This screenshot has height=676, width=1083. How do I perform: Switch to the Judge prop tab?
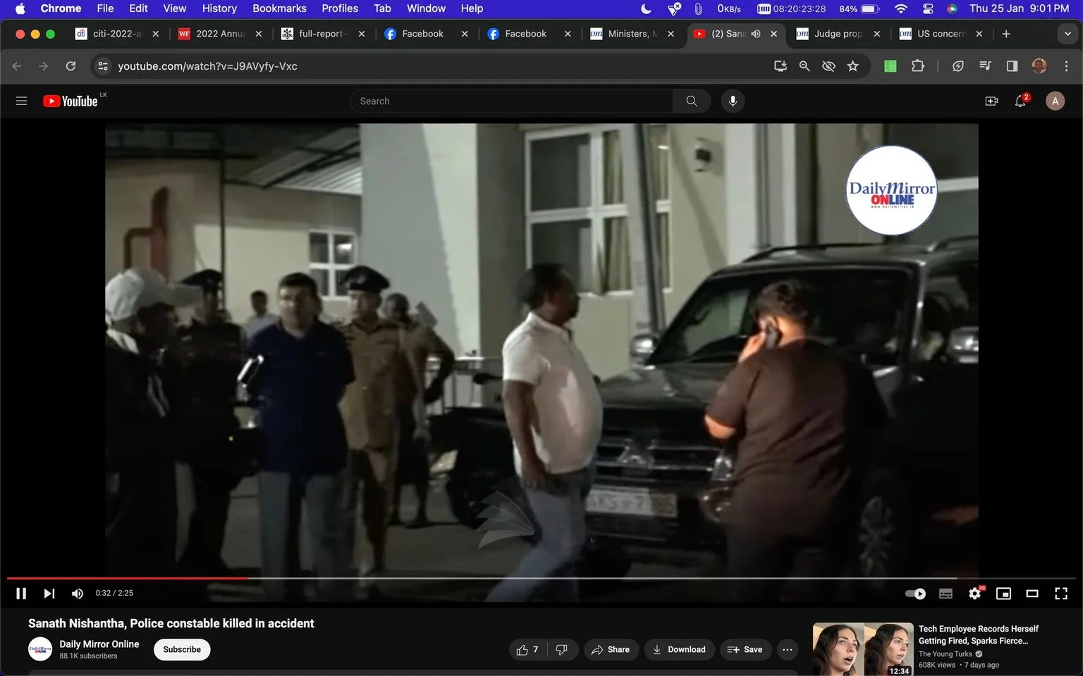click(x=838, y=33)
